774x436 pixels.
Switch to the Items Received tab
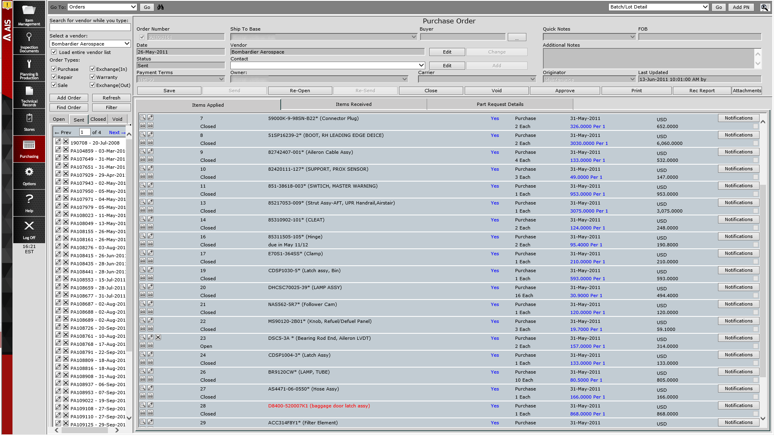click(x=353, y=104)
